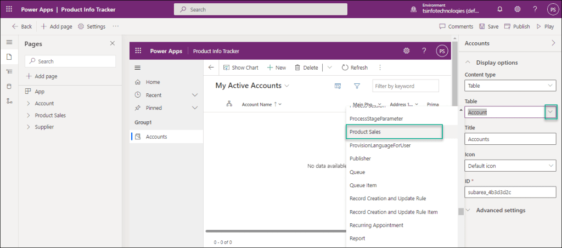Open help question mark in top bar
The width and height of the screenshot is (562, 248).
click(x=535, y=9)
